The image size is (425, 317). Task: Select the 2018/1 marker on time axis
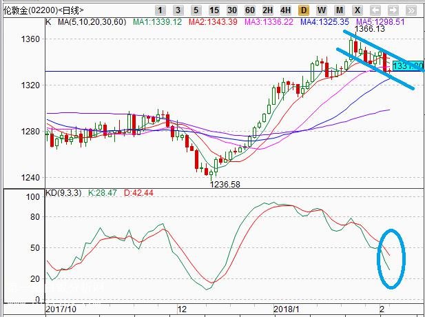pyautogui.click(x=287, y=309)
